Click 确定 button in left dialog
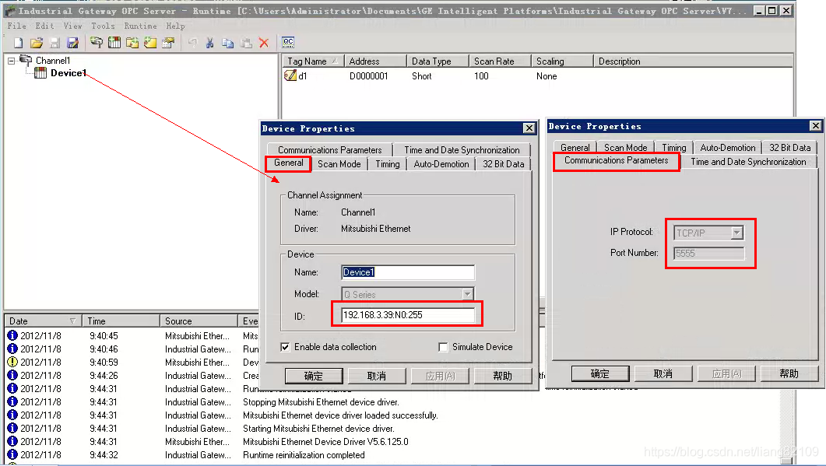This screenshot has height=466, width=826. click(314, 376)
